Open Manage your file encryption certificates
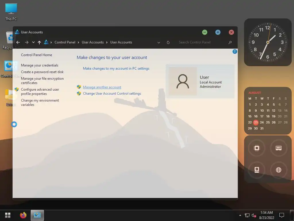Viewport: 294px width, 221px height. tap(42, 81)
